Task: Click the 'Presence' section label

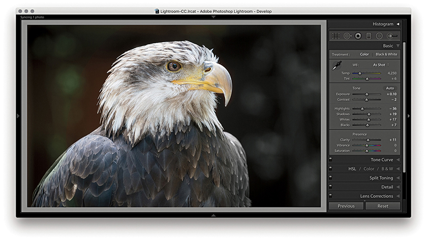Action: [x=359, y=134]
